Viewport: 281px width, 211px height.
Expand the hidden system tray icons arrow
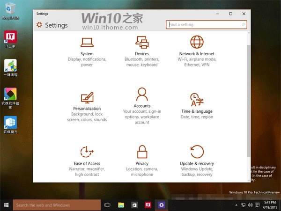pos(236,205)
